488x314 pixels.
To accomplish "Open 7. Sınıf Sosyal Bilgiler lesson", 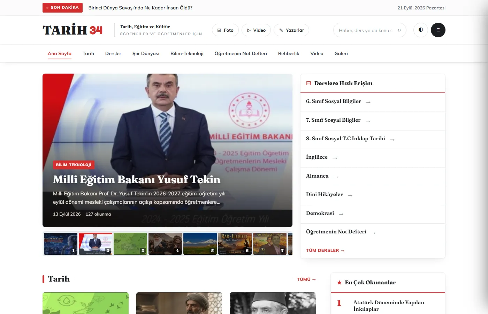I will point(373,120).
